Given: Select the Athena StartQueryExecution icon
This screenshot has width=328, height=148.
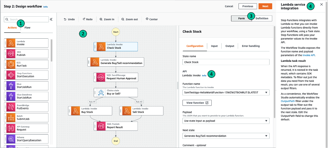Looking at the screenshot, I should [x=11, y=139].
